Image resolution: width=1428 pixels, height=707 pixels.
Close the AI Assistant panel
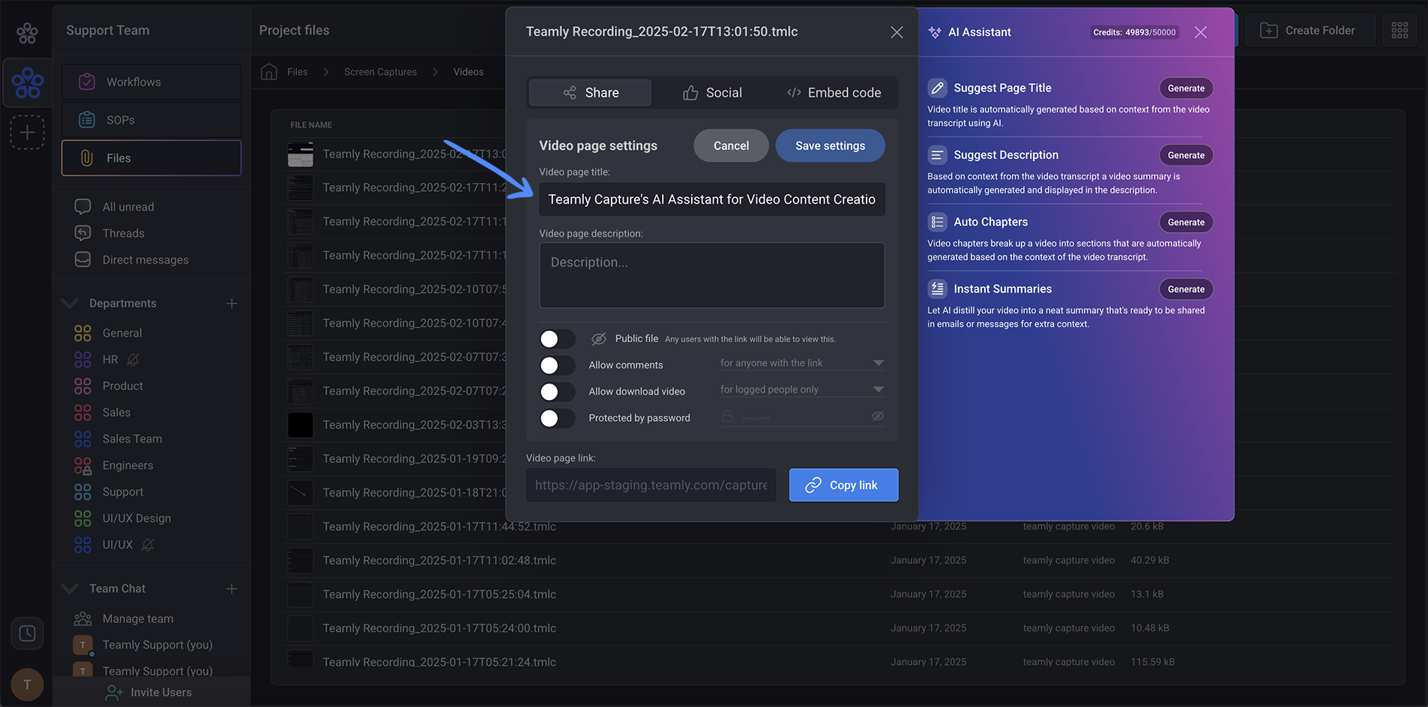pos(1200,32)
